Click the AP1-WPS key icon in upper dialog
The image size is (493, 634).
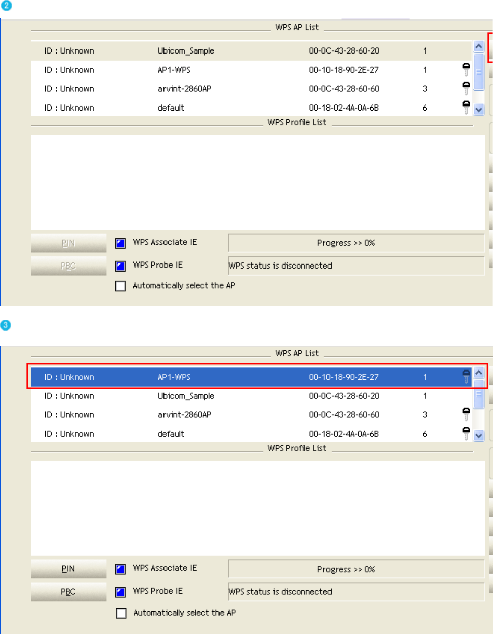point(466,69)
